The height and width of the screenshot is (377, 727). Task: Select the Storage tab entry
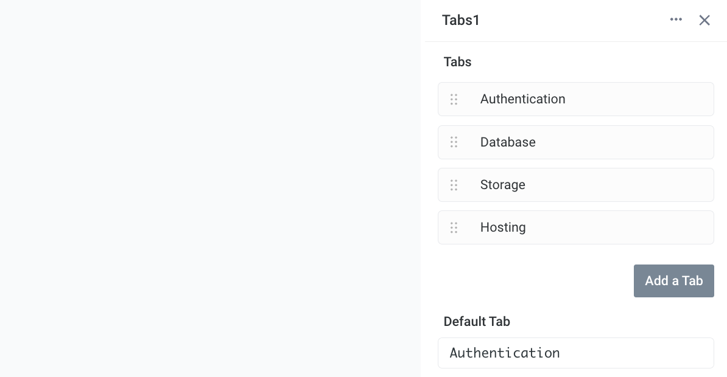tap(575, 185)
